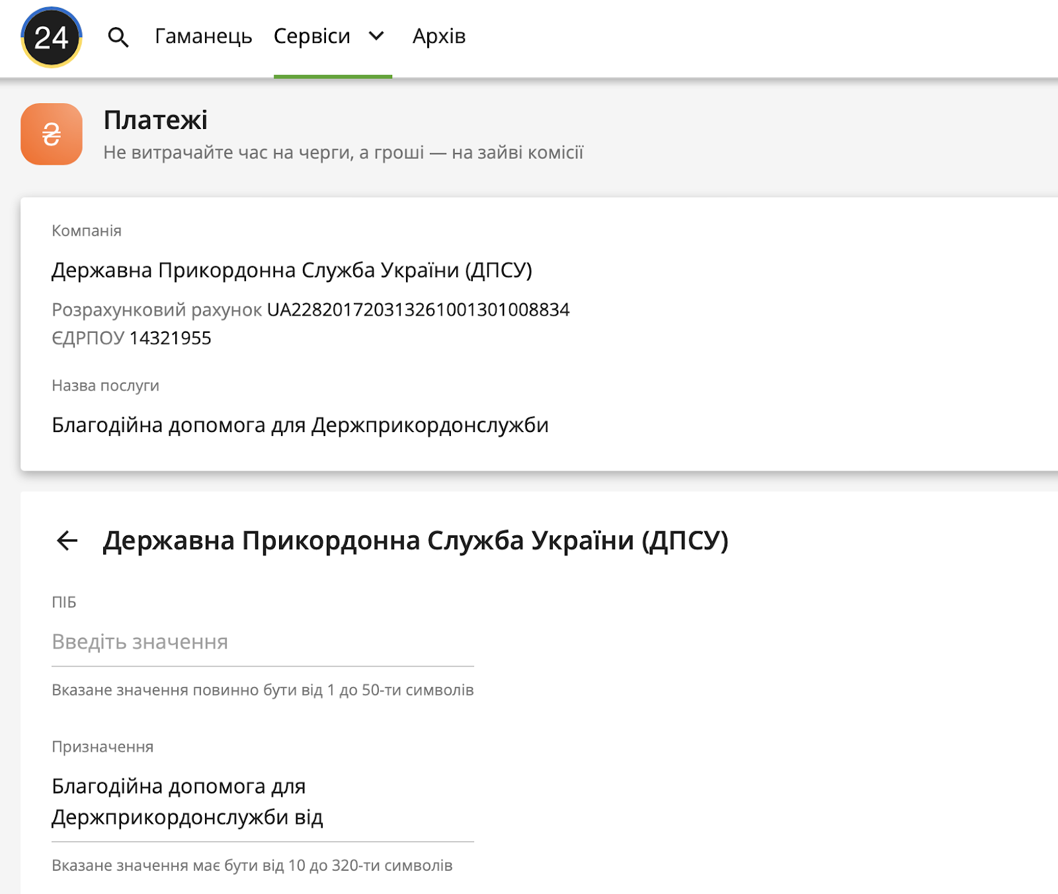Expand the Сервіси dropdown chevron

pyautogui.click(x=376, y=36)
